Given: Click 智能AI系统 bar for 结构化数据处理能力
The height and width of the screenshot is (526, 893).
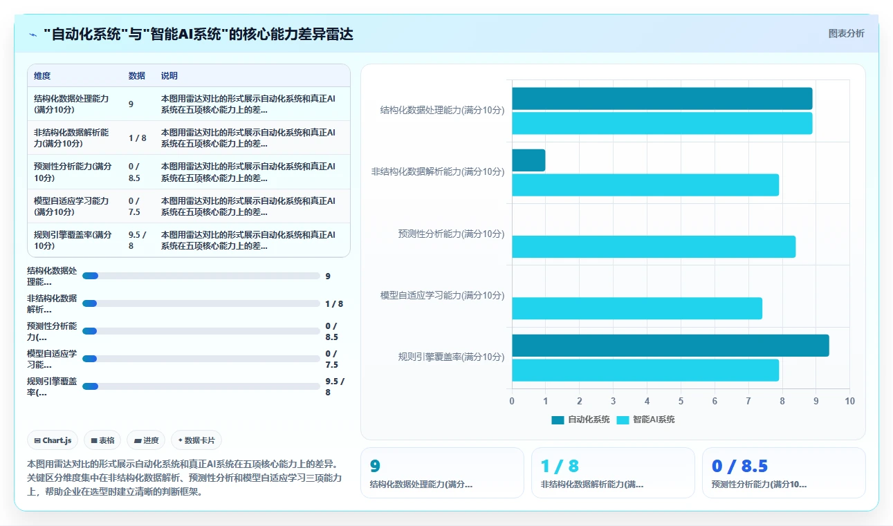Looking at the screenshot, I should [x=662, y=123].
